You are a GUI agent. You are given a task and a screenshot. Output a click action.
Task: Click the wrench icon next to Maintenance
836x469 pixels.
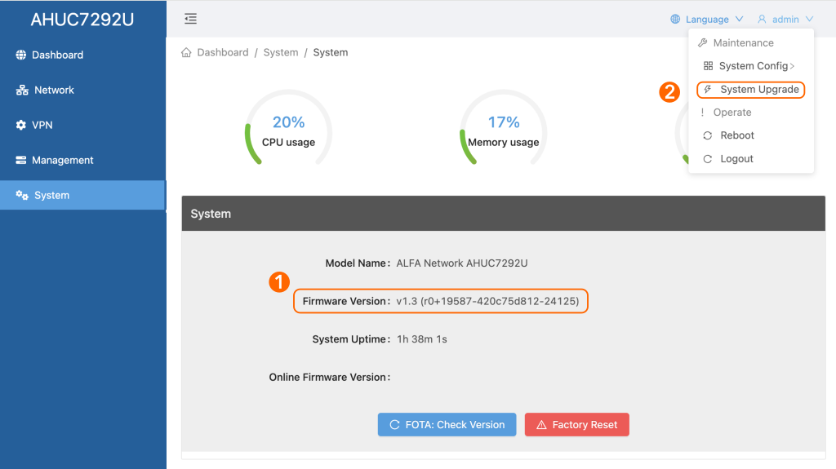coord(703,42)
